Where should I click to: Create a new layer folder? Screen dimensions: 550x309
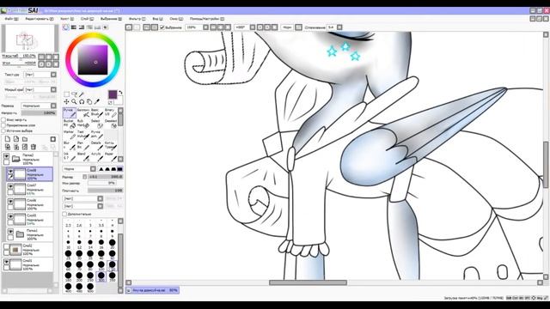click(x=25, y=139)
